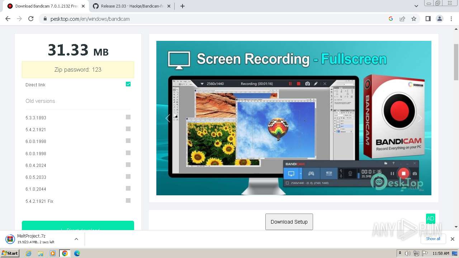
Task: Check the 6.0.4.2024 version box
Action: [128, 165]
